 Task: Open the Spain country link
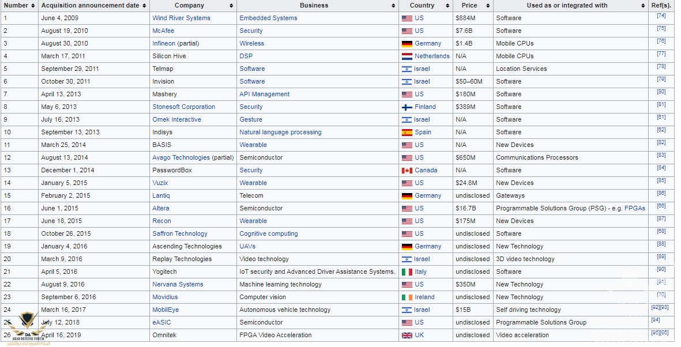point(423,132)
